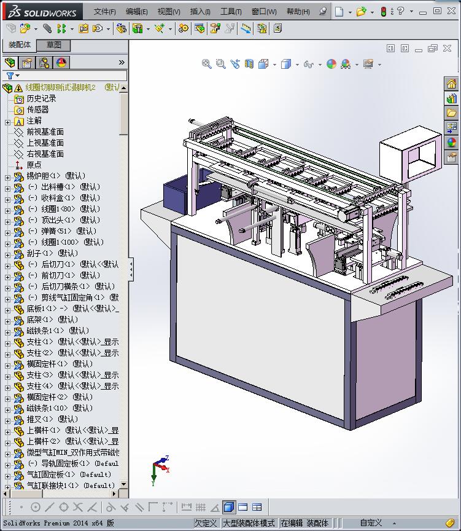Select 历史记录 in the tree
461x531 pixels.
click(x=41, y=98)
